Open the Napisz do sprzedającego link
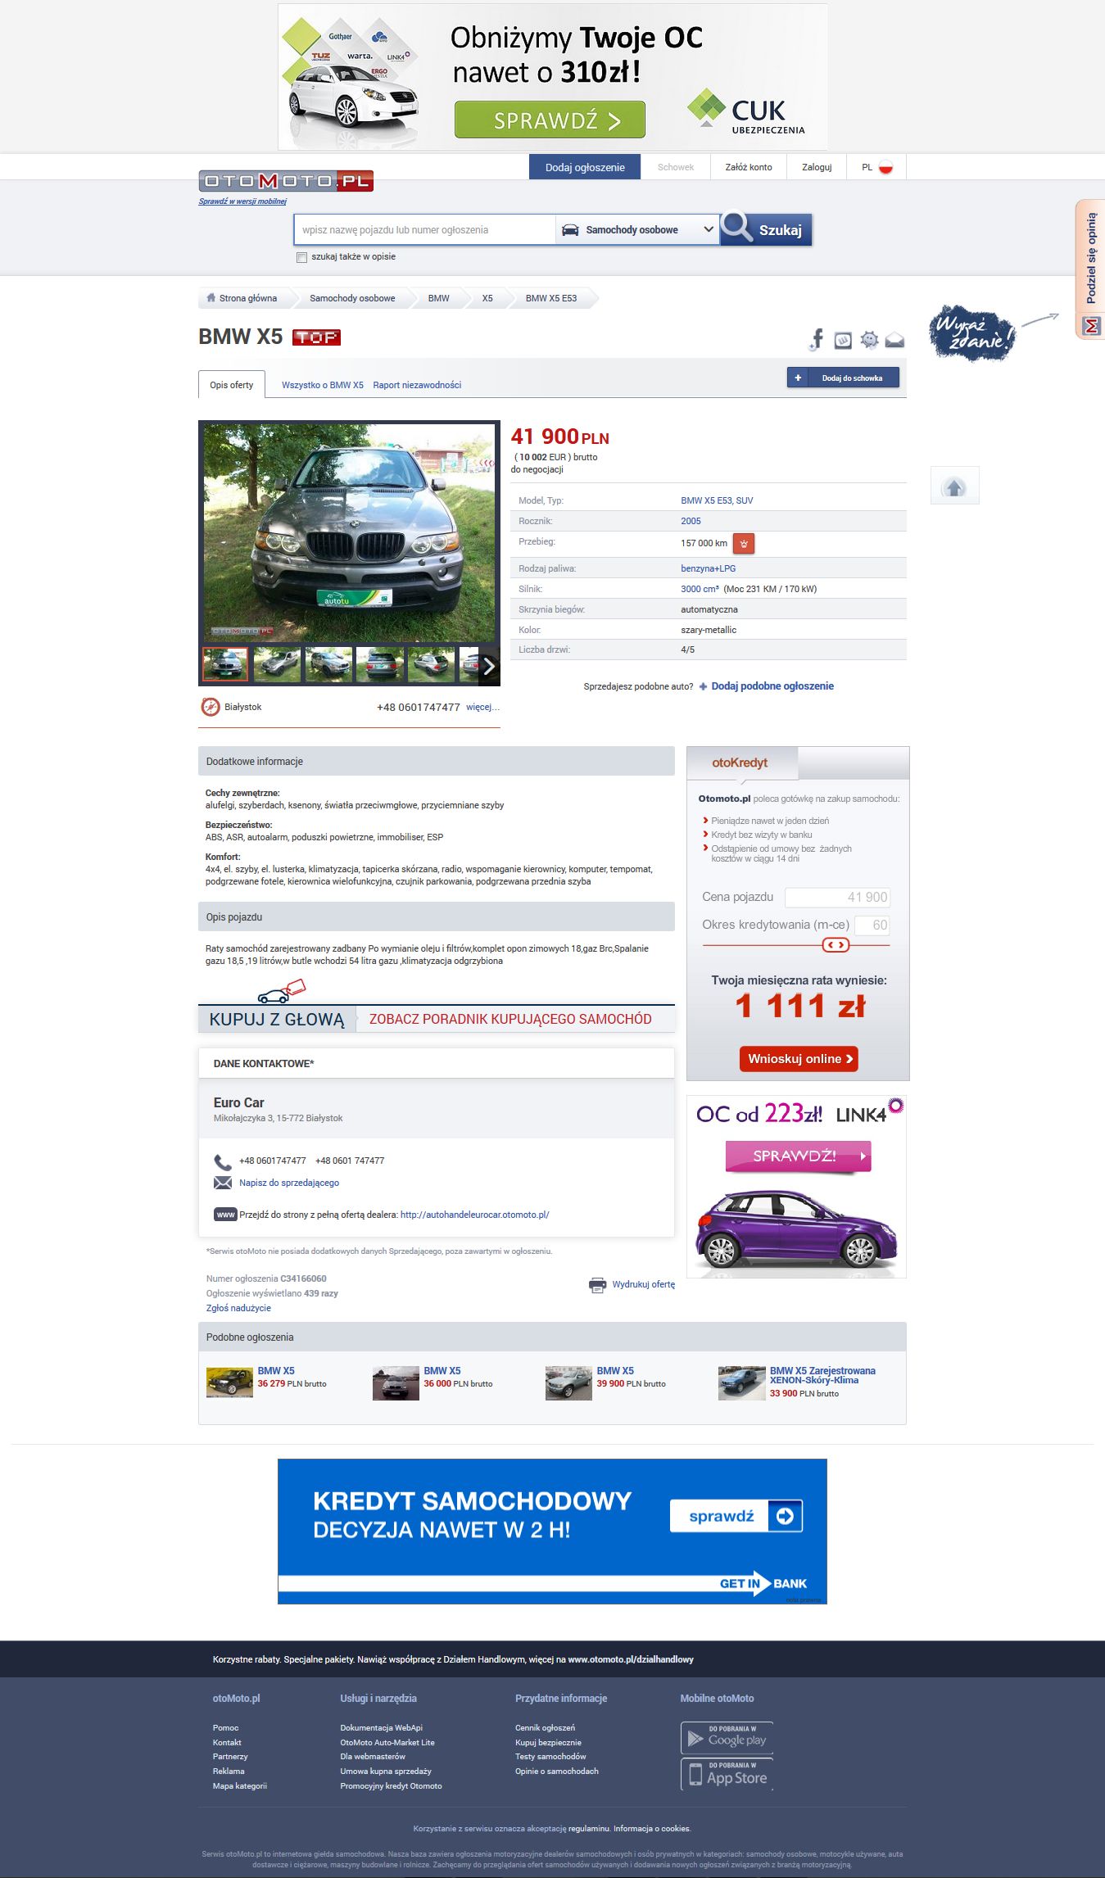Screen dimensions: 1105x1878 (x=289, y=1183)
